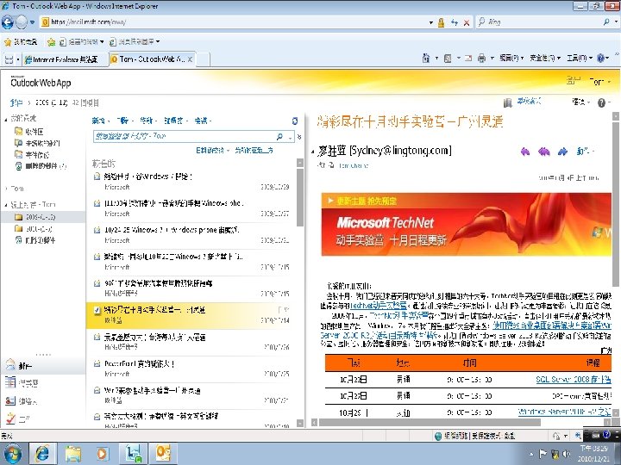Click the Add to Favorites Bar icon
The height and width of the screenshot is (465, 621).
(x=51, y=41)
